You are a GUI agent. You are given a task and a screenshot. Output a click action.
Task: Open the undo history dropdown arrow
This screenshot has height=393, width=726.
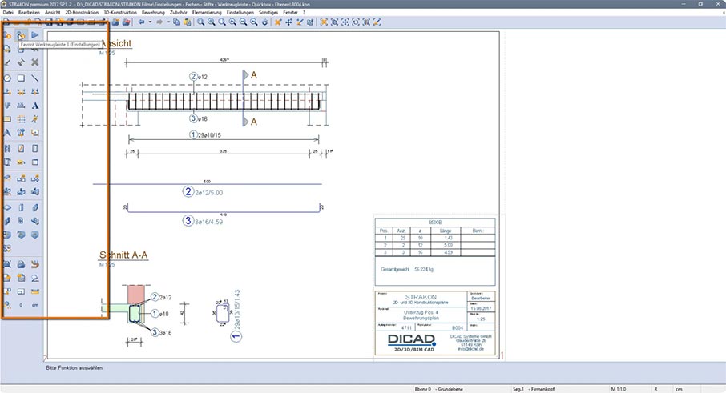tap(150, 22)
